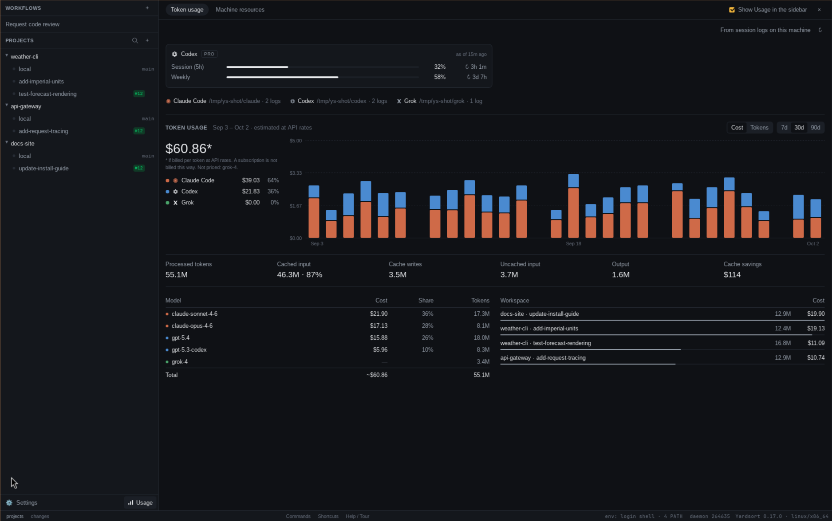Click Claude Code icon in cost legend
The height and width of the screenshot is (521, 832).
(x=175, y=180)
